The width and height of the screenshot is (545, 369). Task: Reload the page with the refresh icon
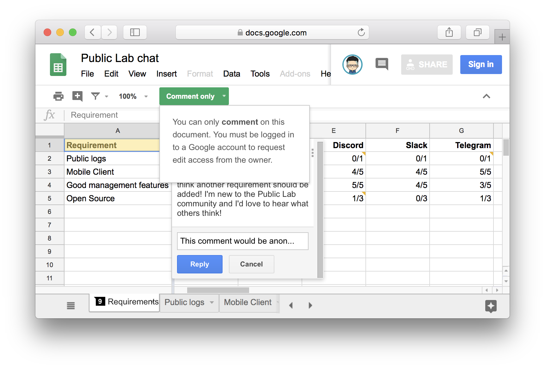pyautogui.click(x=361, y=32)
